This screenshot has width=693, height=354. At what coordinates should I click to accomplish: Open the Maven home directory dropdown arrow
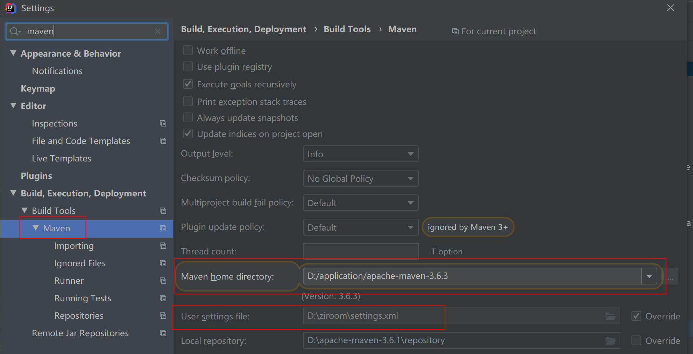point(649,276)
